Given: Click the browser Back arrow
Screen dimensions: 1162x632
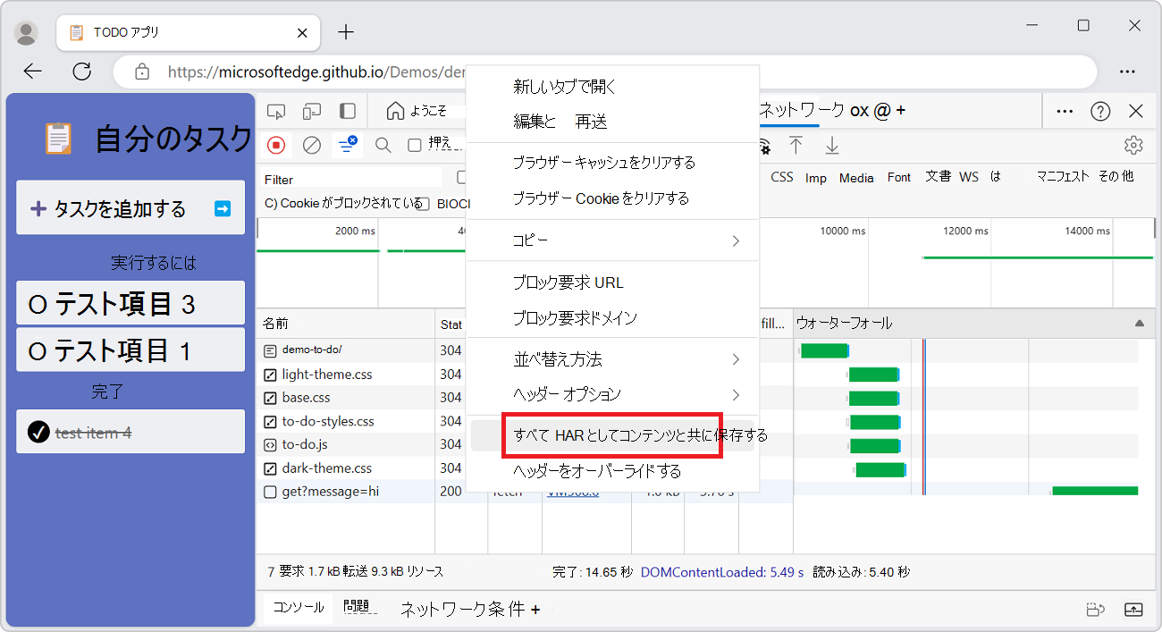Looking at the screenshot, I should 33,72.
